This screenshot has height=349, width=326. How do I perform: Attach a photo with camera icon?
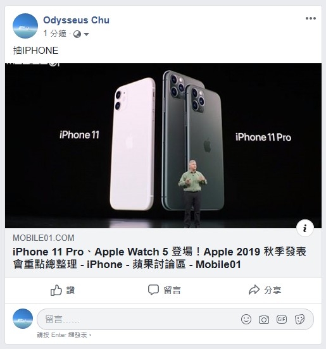coord(264,319)
